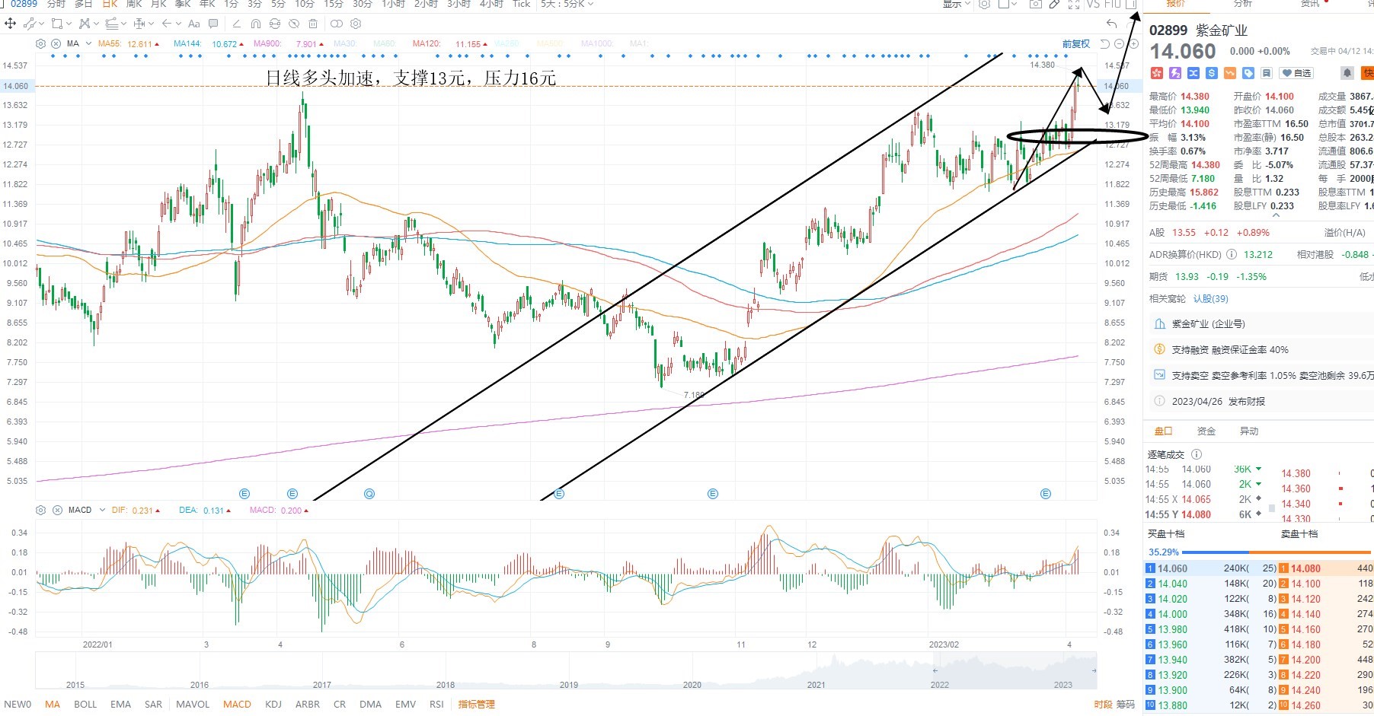The image size is (1374, 716).
Task: Open the 资讯 news tab
Action: (1310, 4)
